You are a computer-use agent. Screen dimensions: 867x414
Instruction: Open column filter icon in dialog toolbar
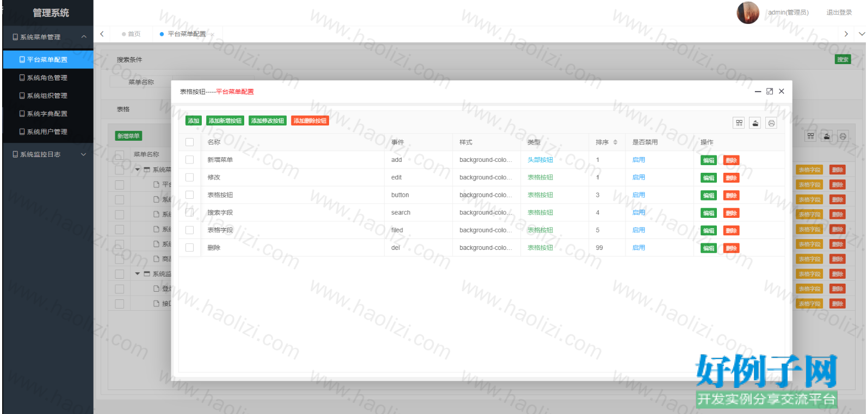(739, 123)
